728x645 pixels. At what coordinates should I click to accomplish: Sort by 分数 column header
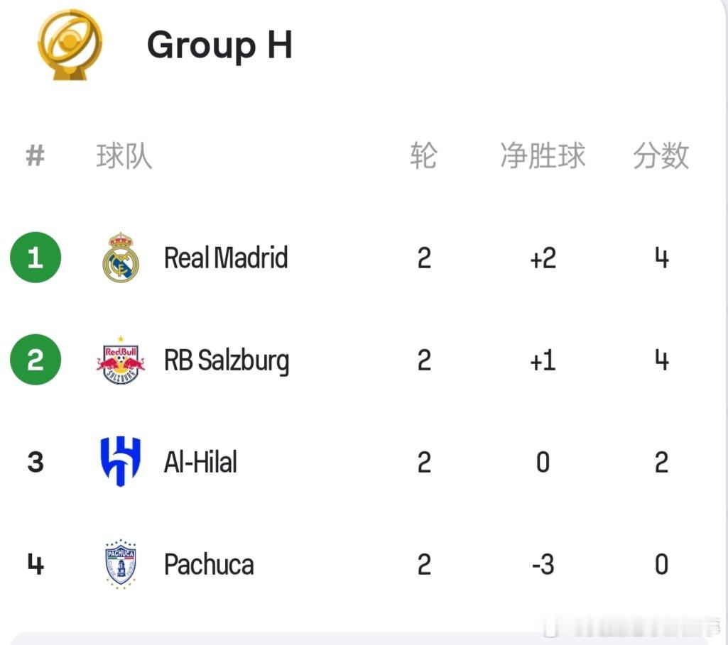click(661, 156)
